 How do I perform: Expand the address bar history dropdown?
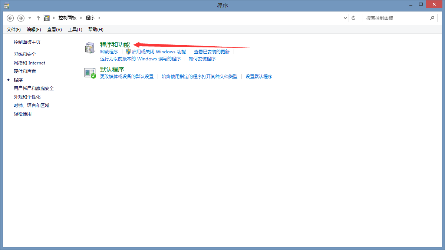(345, 18)
